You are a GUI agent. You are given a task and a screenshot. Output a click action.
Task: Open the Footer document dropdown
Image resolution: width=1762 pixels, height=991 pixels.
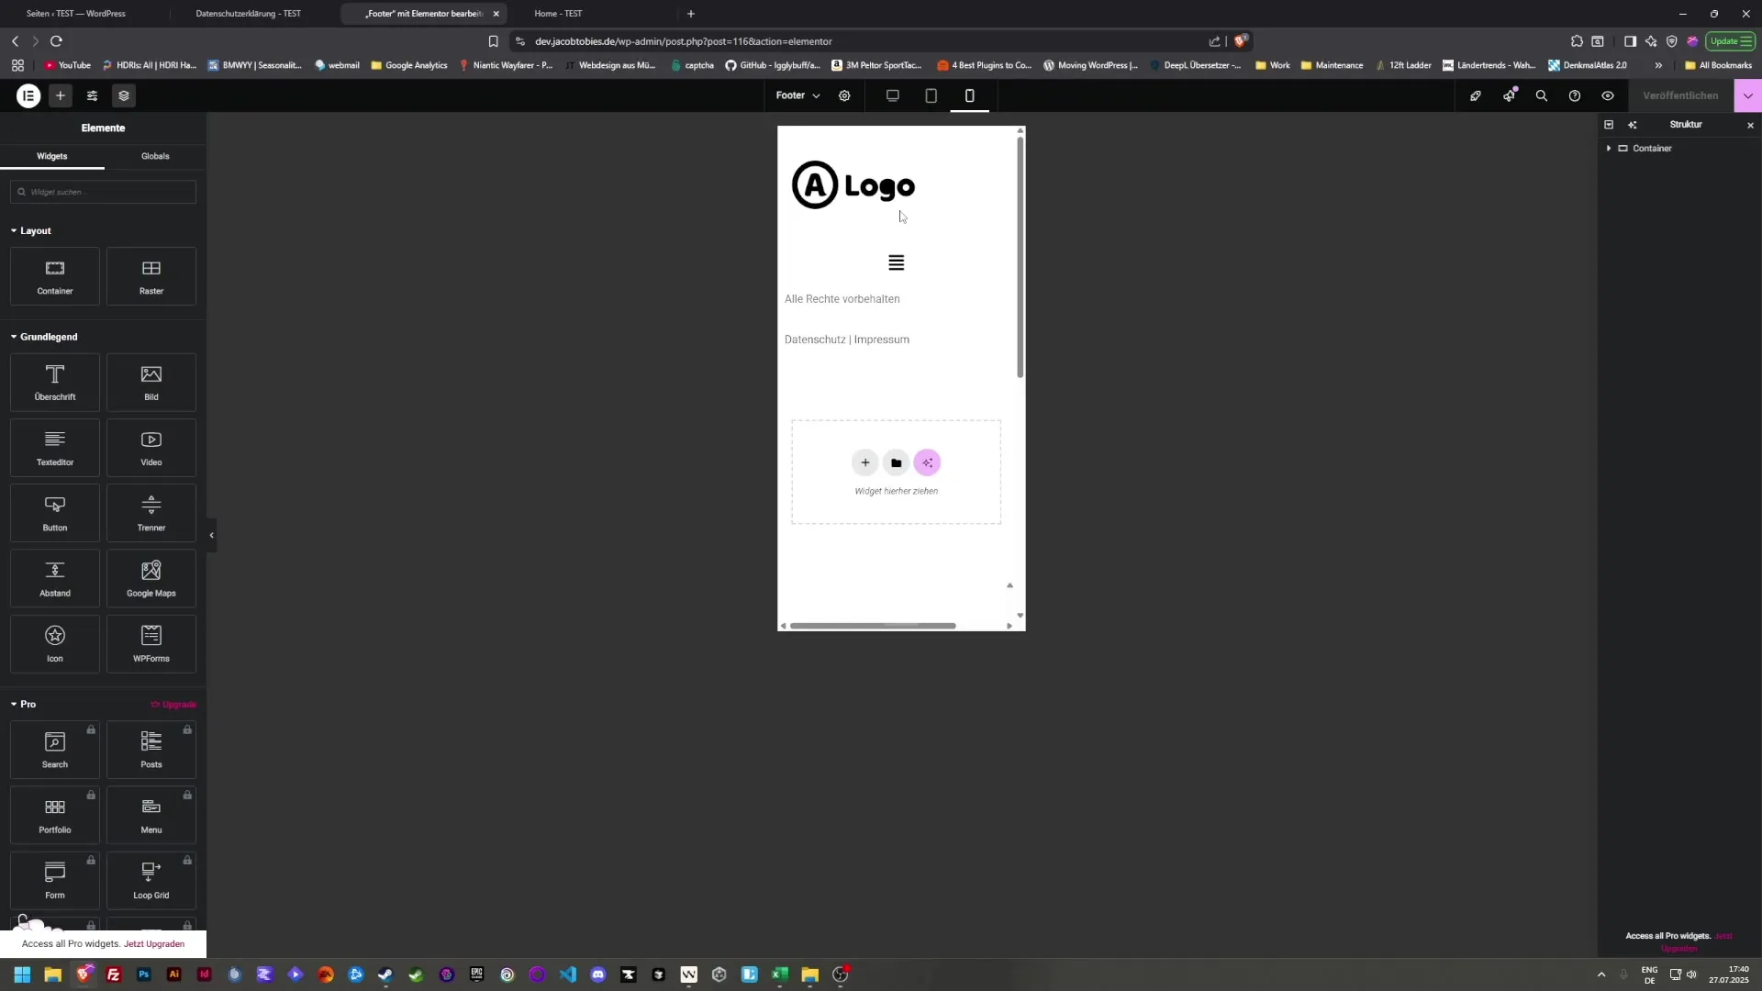coord(797,95)
